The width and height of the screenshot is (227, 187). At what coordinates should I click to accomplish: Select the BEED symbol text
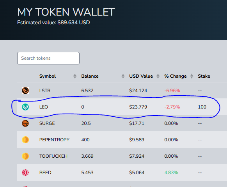pyautogui.click(x=45, y=173)
